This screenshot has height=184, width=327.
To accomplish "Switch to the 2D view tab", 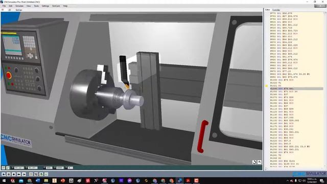I will pos(10,10).
